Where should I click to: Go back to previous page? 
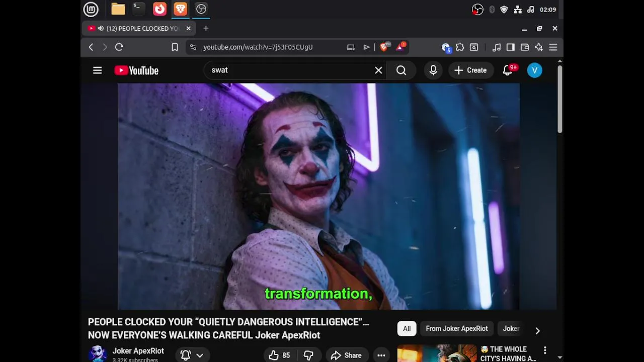tap(91, 47)
